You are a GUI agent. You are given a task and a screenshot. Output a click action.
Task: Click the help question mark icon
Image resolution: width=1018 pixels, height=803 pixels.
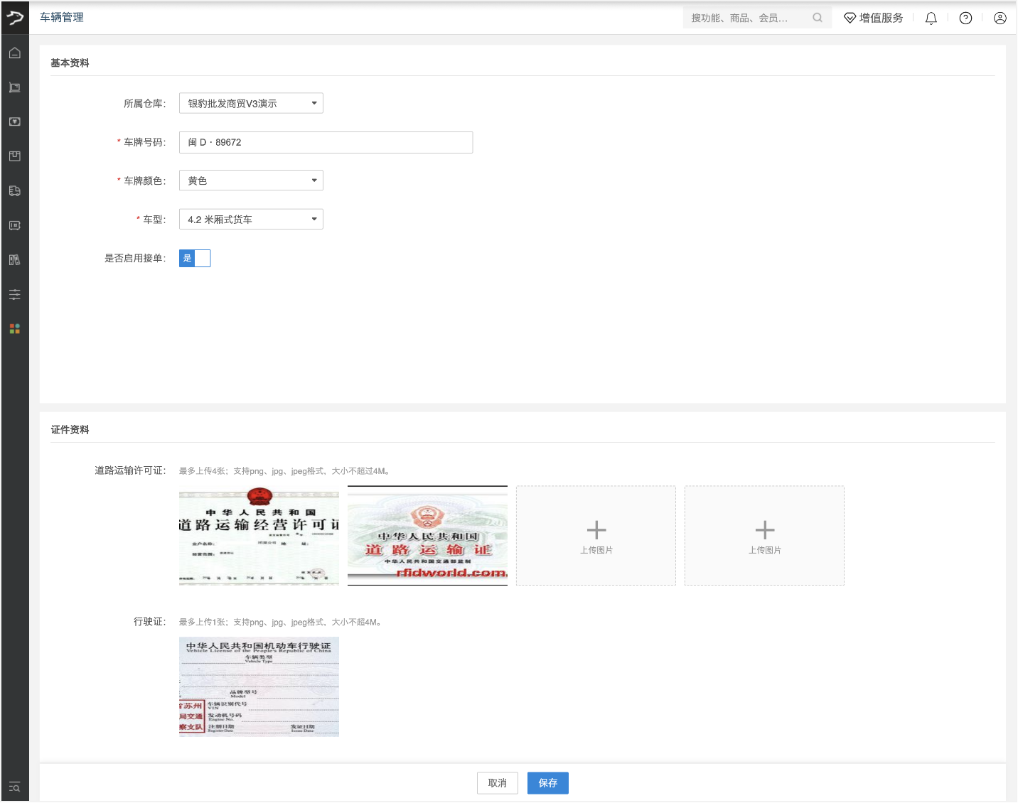point(965,18)
